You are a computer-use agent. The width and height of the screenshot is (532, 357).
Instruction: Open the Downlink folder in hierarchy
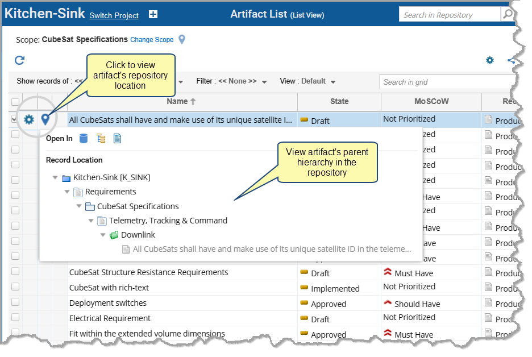tap(138, 235)
